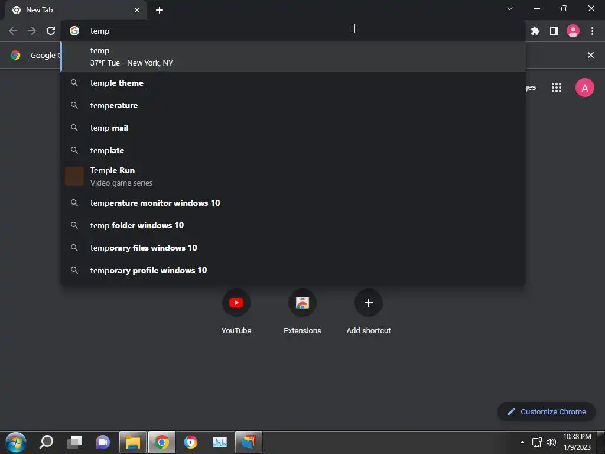605x454 pixels.
Task: Open the Chrome profile avatar in toolbar
Action: point(573,31)
